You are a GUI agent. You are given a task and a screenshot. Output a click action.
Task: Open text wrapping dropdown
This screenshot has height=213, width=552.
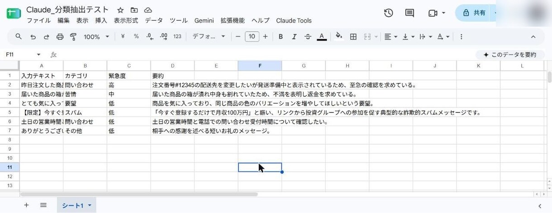click(426, 37)
